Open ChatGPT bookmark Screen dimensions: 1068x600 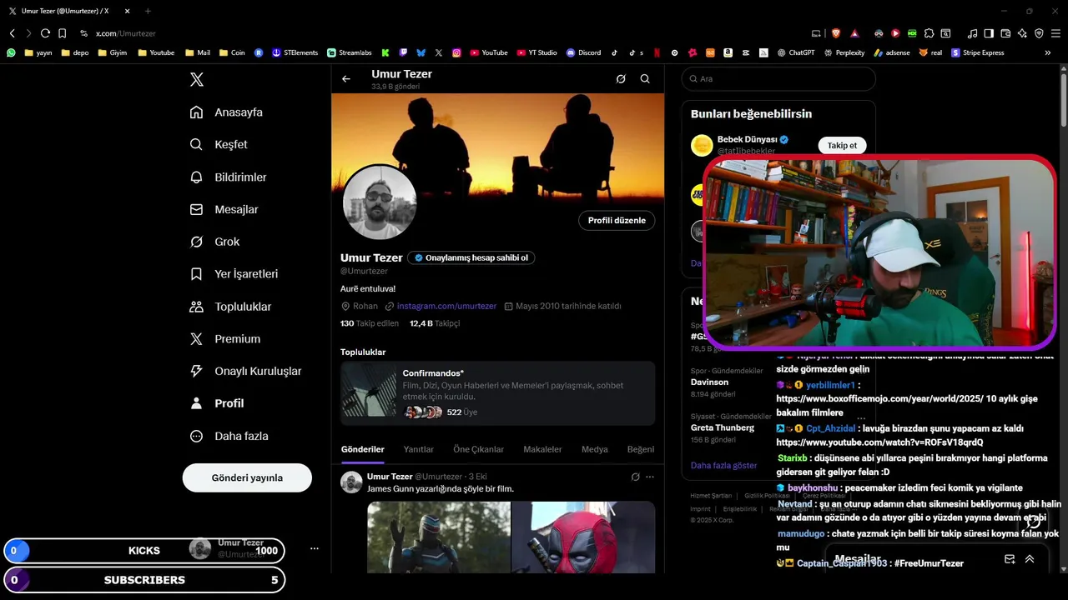[795, 52]
